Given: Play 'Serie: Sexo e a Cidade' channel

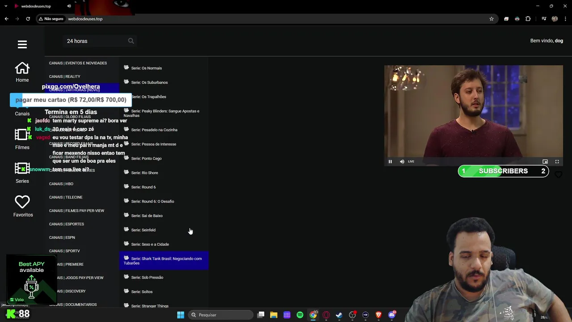Looking at the screenshot, I should click(164, 244).
